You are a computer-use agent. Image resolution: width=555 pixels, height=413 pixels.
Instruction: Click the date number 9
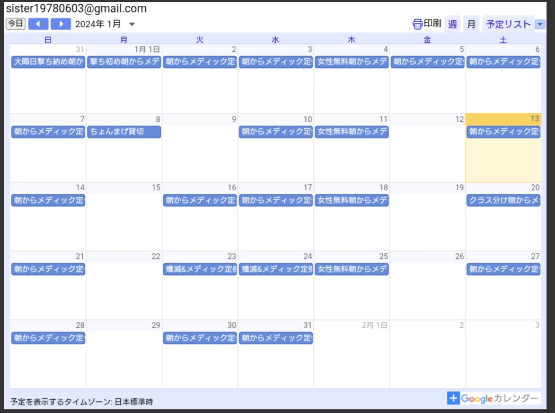(234, 119)
